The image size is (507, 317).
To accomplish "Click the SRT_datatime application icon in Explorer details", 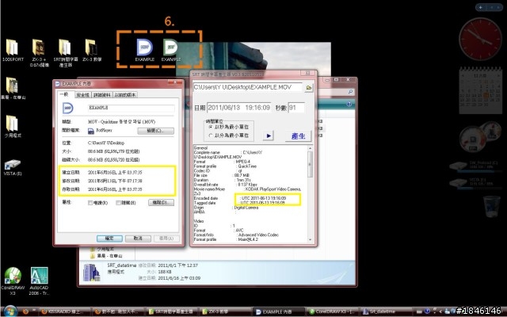I will tap(92, 273).
